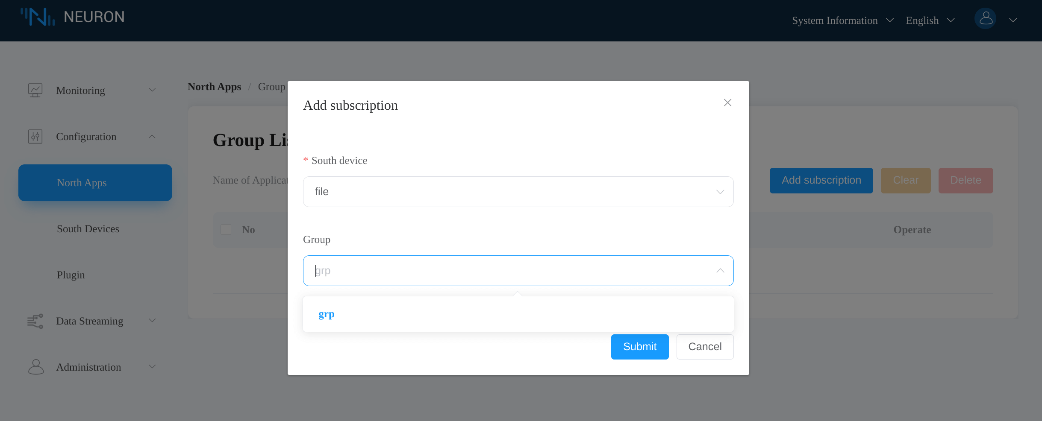Viewport: 1042px width, 421px height.
Task: Toggle the select-all checkbox in table header
Action: 226,229
